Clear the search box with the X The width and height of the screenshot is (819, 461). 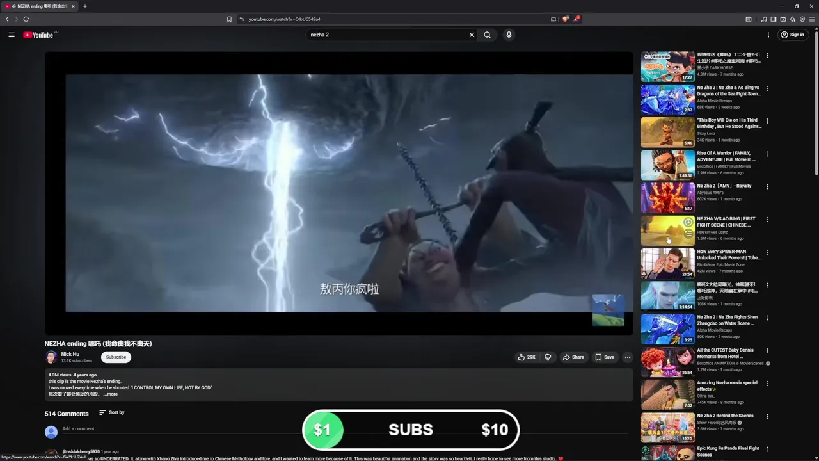tap(472, 35)
